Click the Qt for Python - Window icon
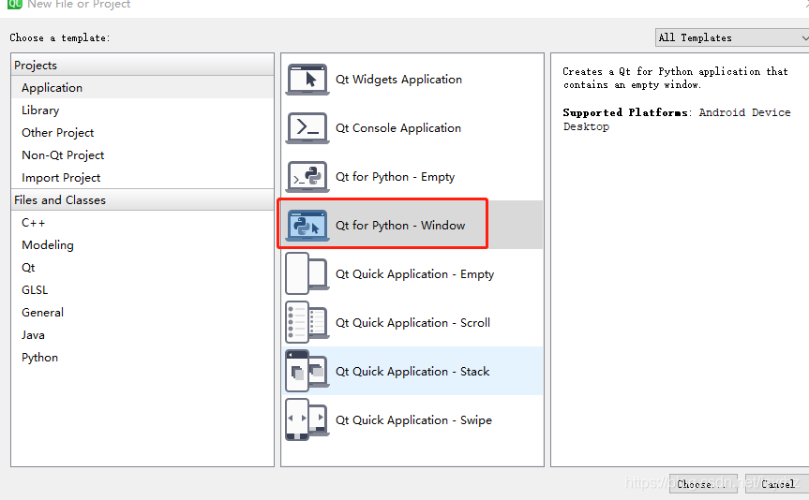 pos(307,226)
